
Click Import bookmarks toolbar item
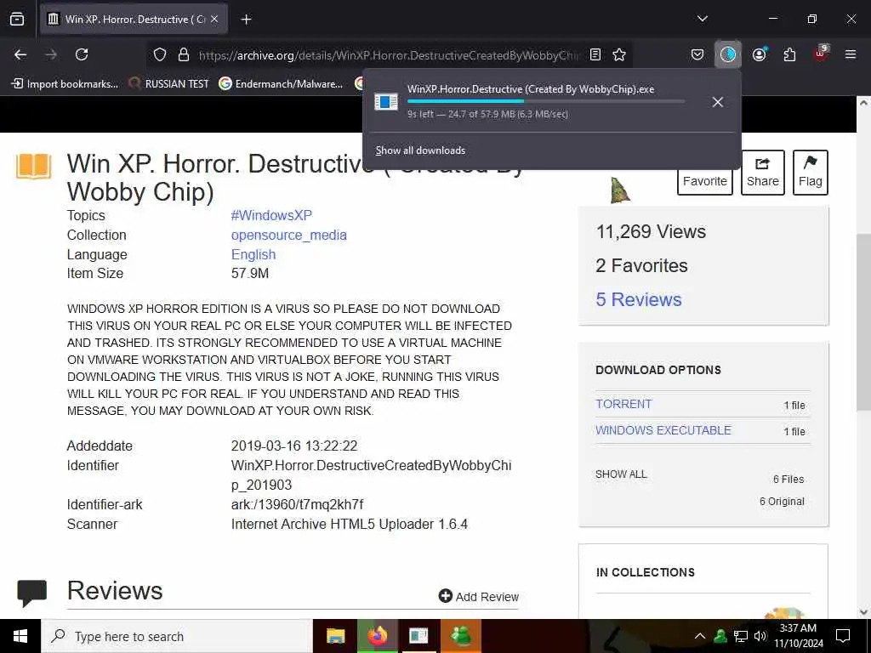tap(65, 84)
